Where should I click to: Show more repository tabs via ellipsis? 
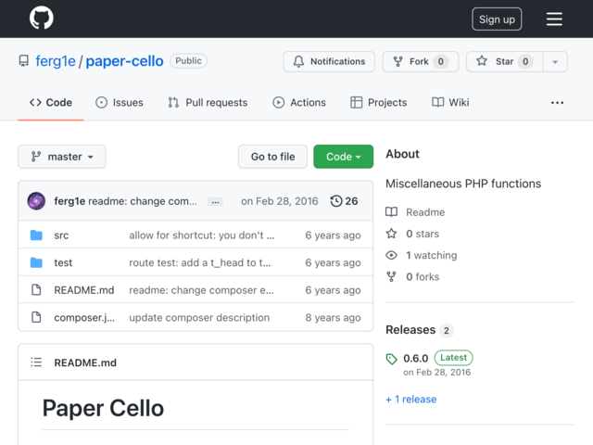click(557, 103)
